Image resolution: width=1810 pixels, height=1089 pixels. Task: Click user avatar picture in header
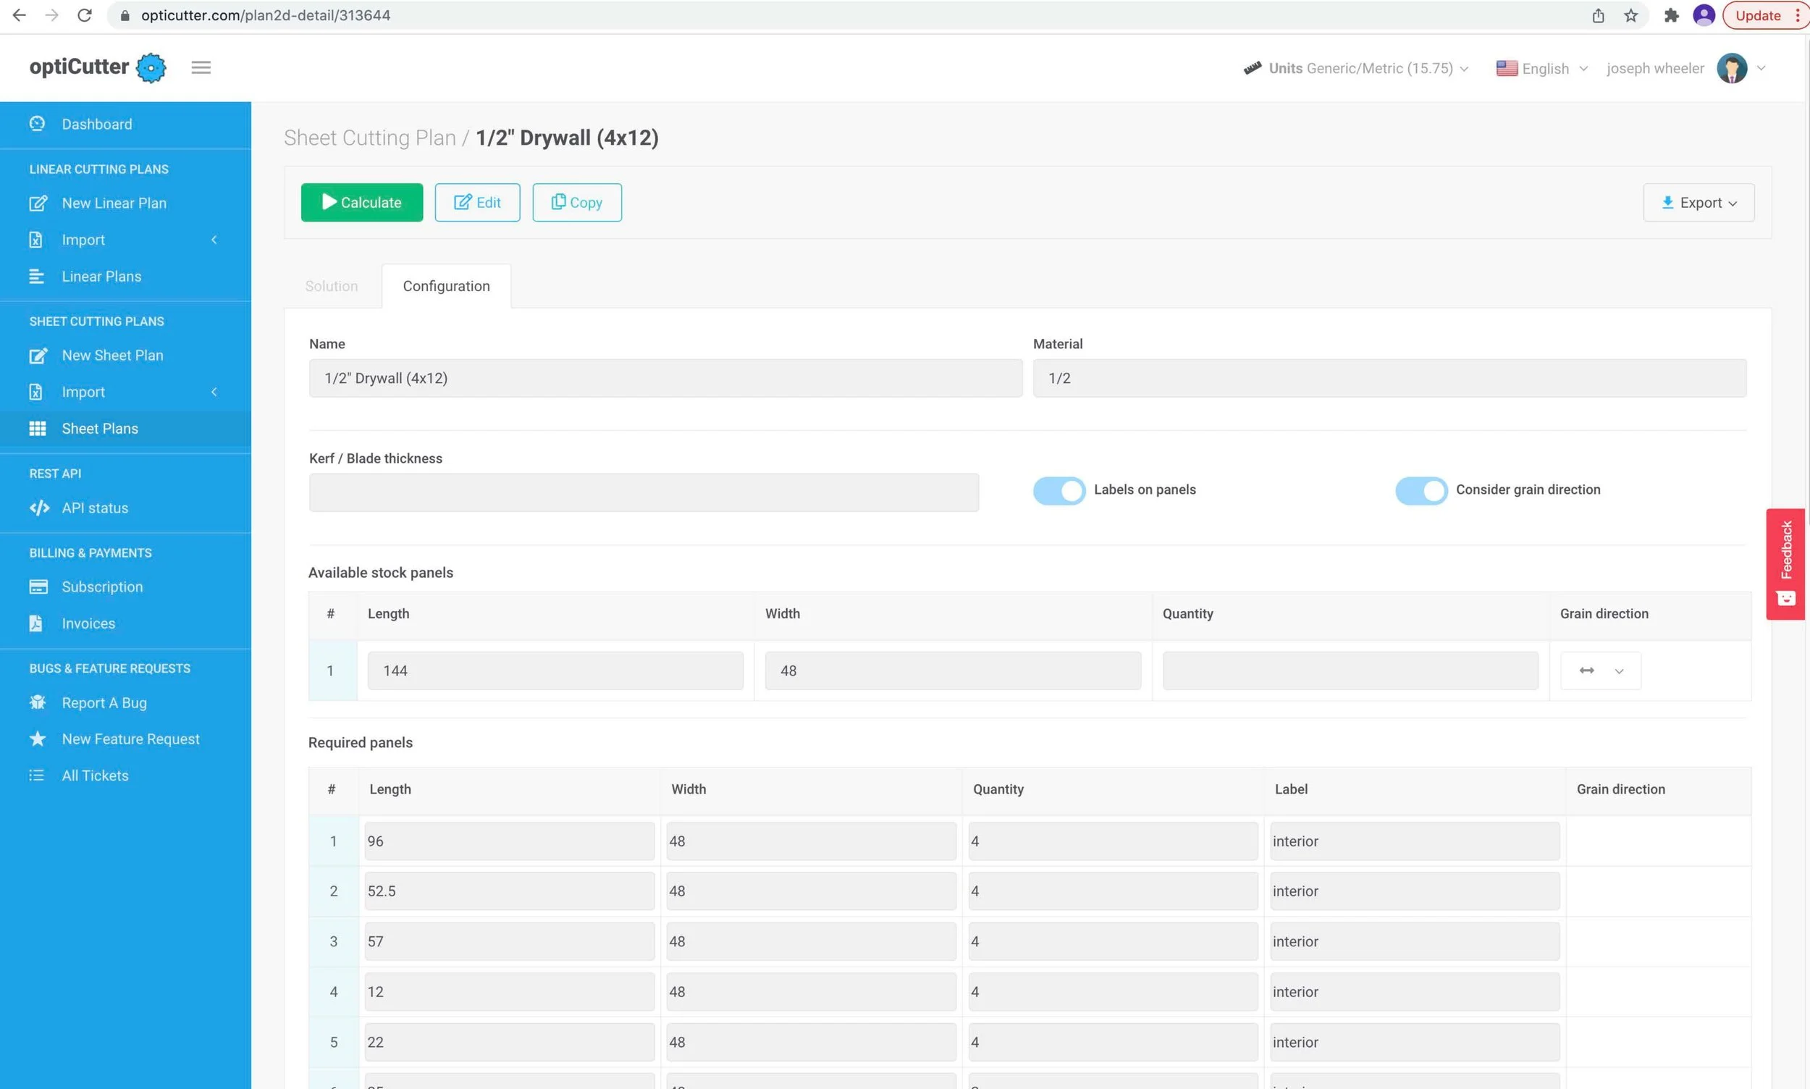[1732, 68]
